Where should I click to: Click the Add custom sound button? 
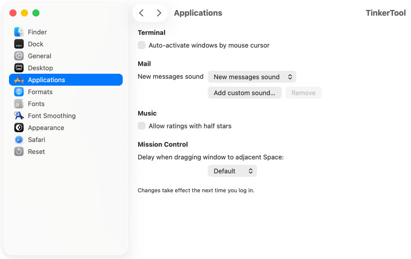[244, 93]
